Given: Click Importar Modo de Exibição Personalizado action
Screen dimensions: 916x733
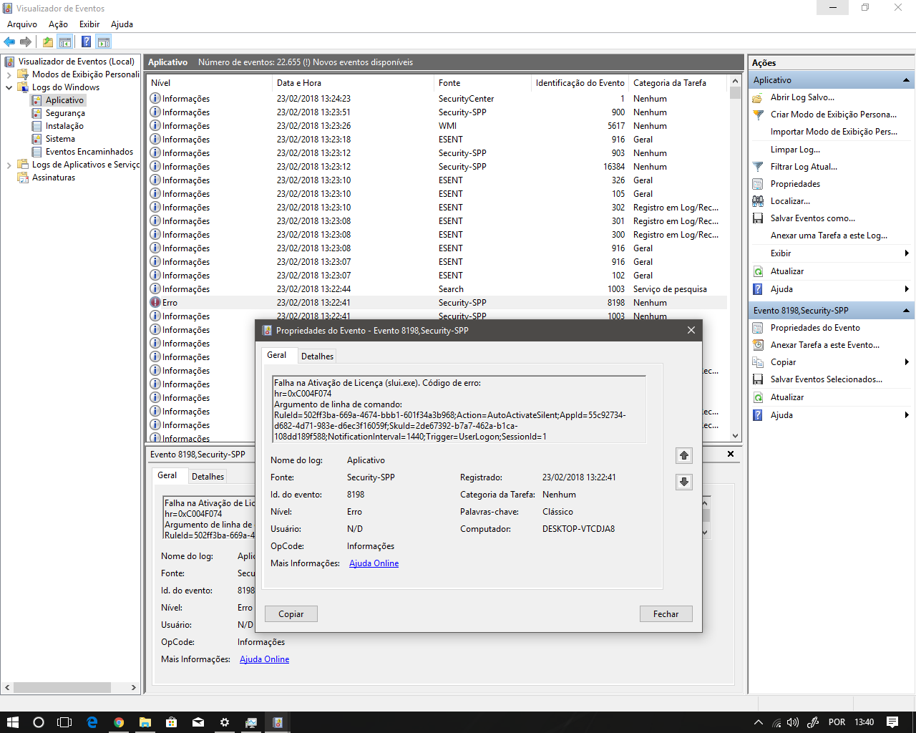Looking at the screenshot, I should [x=834, y=132].
